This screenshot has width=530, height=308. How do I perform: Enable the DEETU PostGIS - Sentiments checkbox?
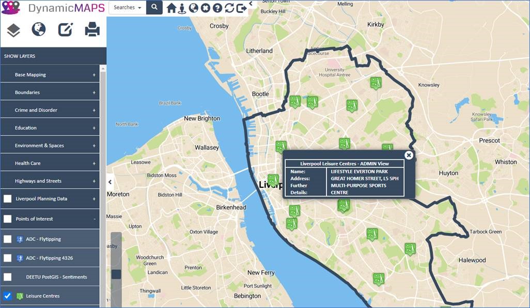7,277
